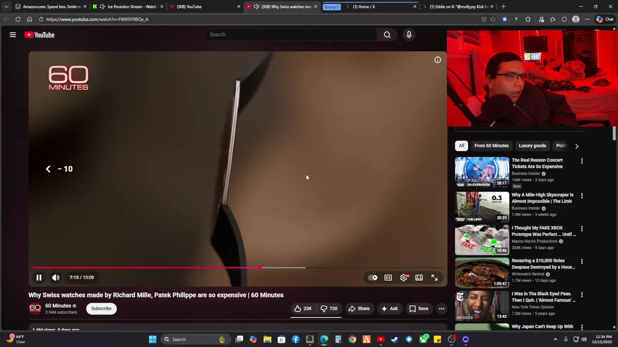Toggle autoplay switch in the player

click(373, 278)
